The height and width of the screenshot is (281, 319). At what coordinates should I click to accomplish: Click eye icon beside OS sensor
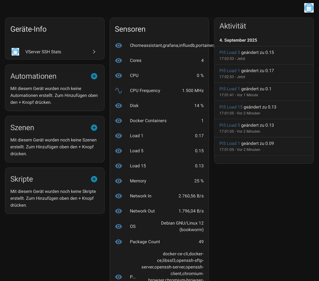(119, 227)
